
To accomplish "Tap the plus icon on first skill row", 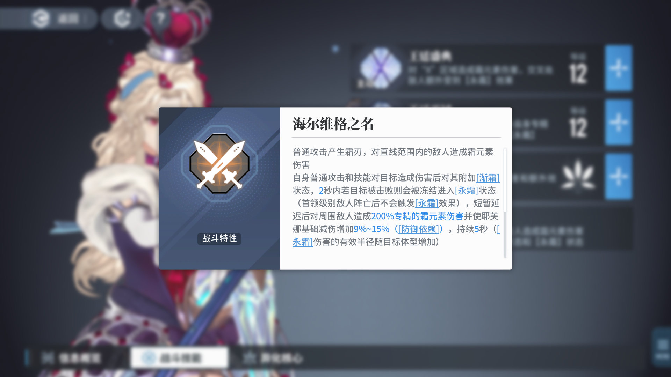I will point(619,68).
